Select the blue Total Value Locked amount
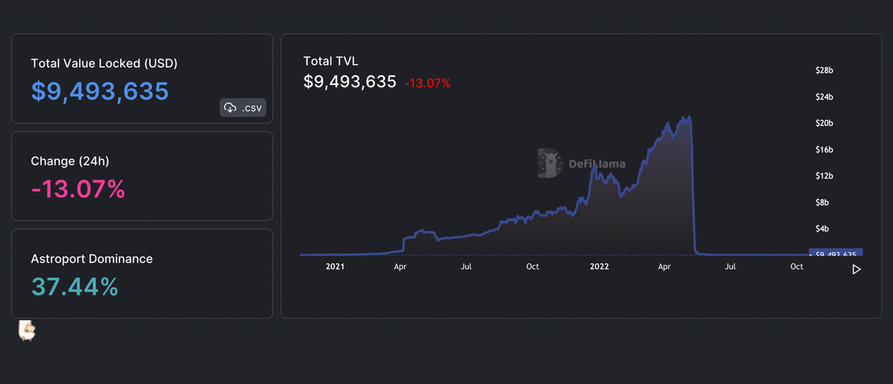Viewport: 893px width, 384px height. click(100, 91)
